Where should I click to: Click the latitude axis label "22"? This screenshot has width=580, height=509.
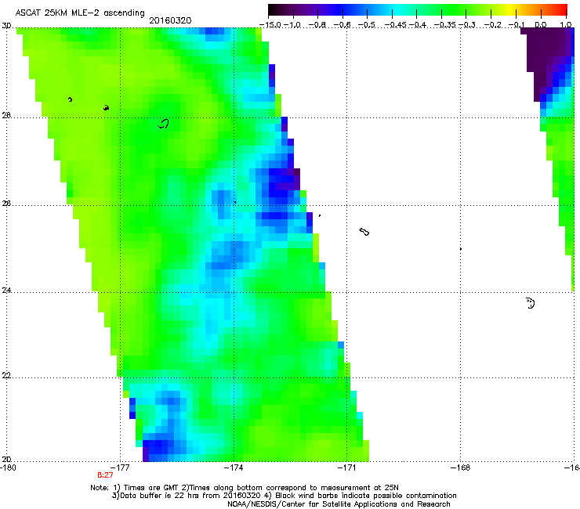click(x=6, y=376)
